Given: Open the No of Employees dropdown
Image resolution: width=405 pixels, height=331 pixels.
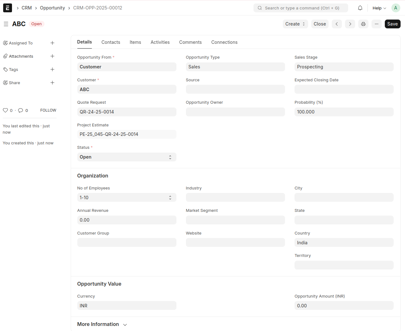Looking at the screenshot, I should point(127,198).
